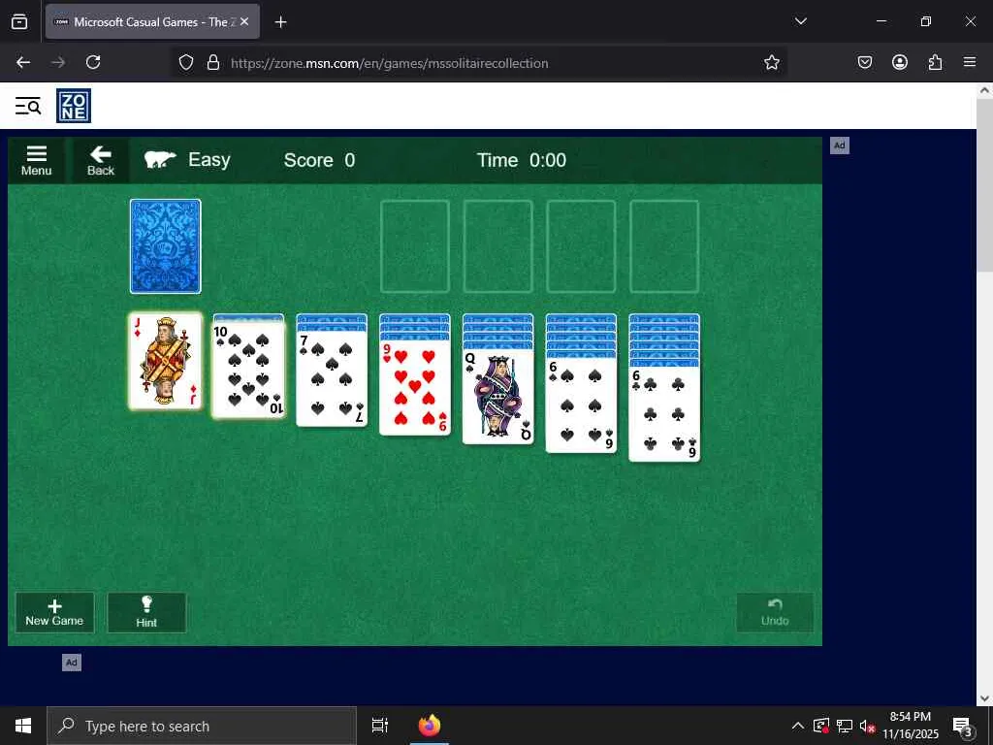Screen dimensions: 993x745
Task: Click the fourth empty foundation slot
Action: tap(664, 246)
